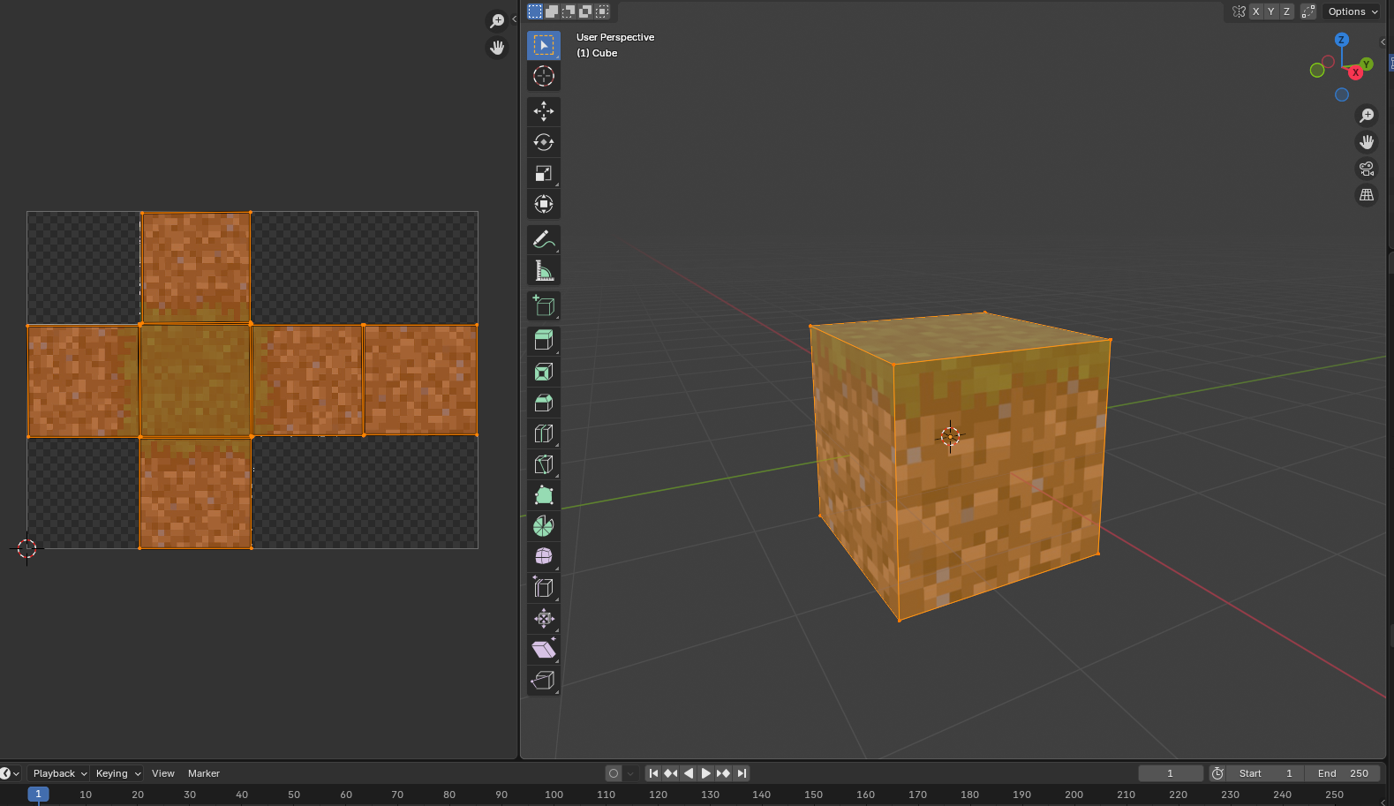This screenshot has height=806, width=1394.
Task: Toggle use preview range clock icon
Action: pos(1217,773)
